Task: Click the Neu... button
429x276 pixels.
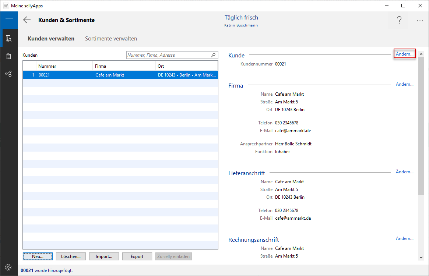Action: coord(38,256)
